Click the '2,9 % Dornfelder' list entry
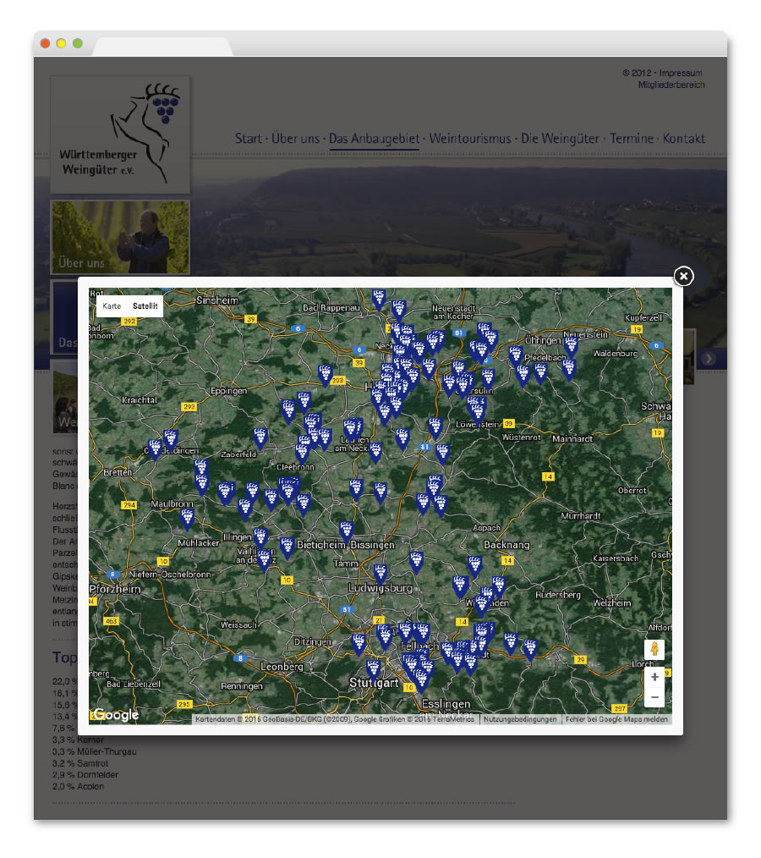This screenshot has height=858, width=761. pos(85,775)
